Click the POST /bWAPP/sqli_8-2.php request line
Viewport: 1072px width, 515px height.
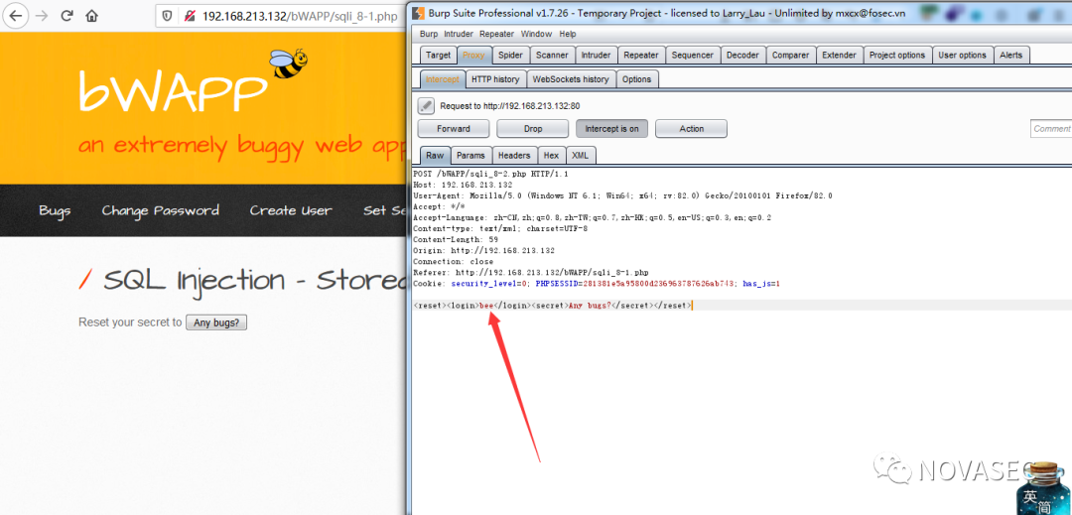point(491,174)
